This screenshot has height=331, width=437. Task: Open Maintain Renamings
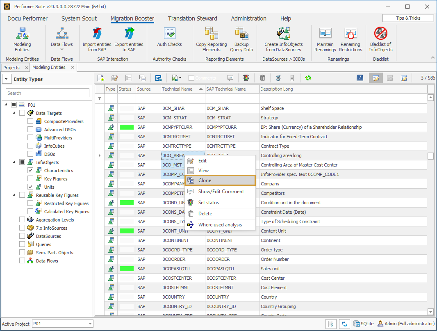[325, 39]
